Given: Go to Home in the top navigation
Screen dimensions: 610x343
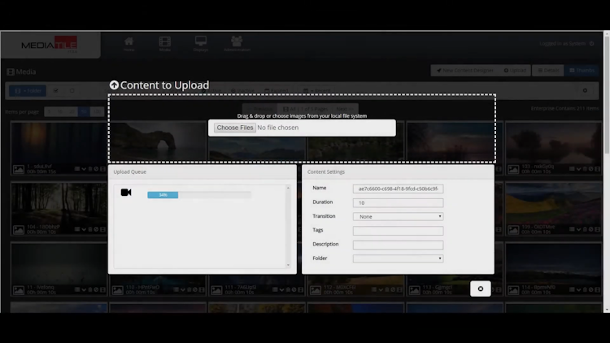Looking at the screenshot, I should tap(129, 44).
